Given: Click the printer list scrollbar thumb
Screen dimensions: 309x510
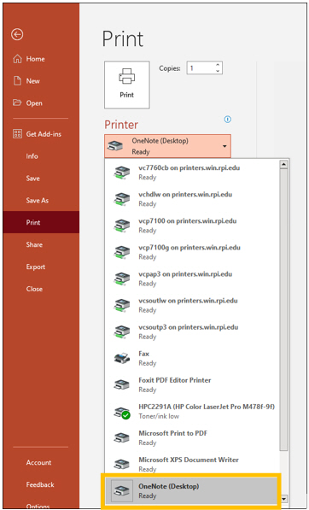Looking at the screenshot, I should (284, 309).
